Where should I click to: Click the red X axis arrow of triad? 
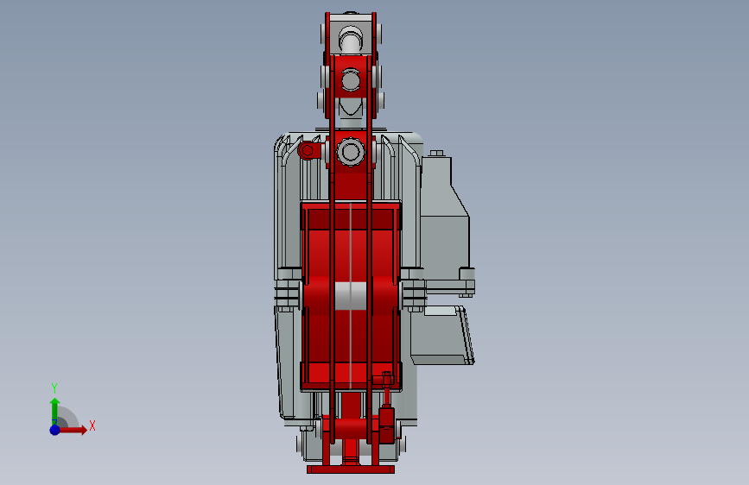[73, 430]
